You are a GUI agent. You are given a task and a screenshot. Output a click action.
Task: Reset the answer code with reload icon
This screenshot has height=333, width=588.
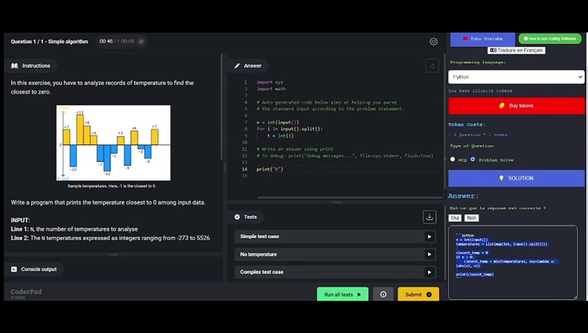click(x=432, y=66)
